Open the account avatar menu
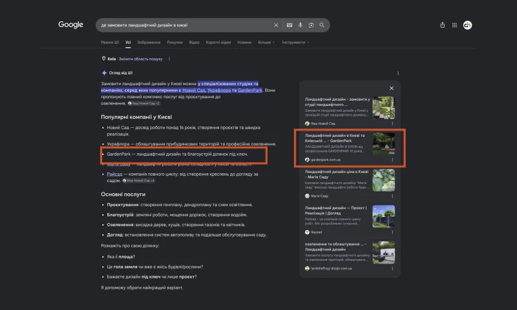Viewport: 517px width, 310px height. (x=467, y=25)
